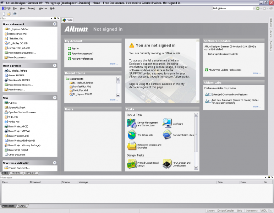The image size is (274, 213).
Task: Open the Project menu
Action: coord(32,9)
